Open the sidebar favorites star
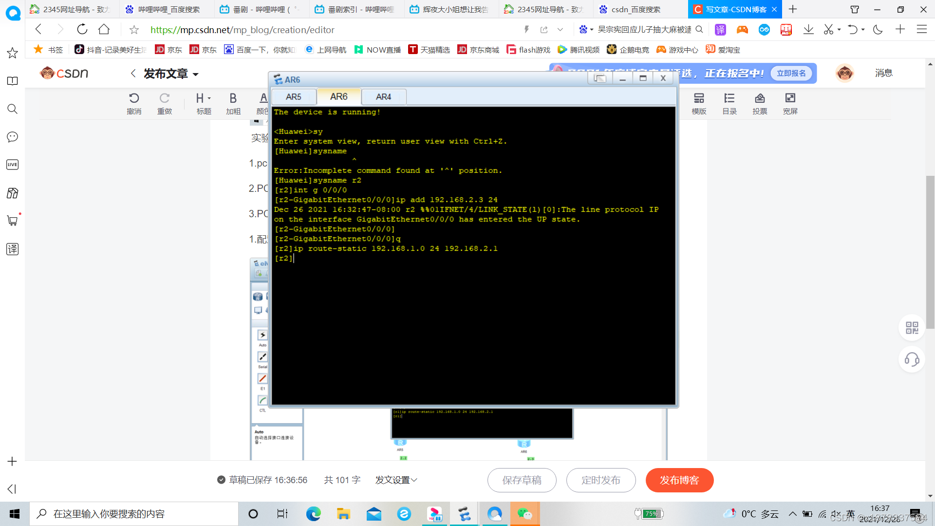 pos(12,53)
